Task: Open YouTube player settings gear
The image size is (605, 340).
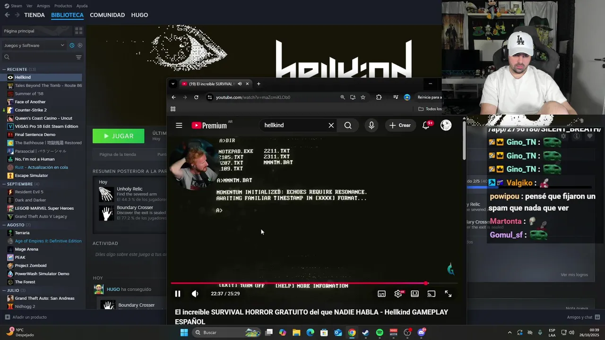Action: tap(398, 294)
